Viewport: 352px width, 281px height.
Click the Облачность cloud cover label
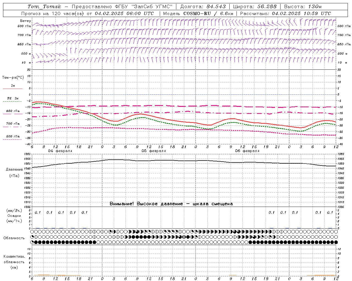[x=14, y=238]
